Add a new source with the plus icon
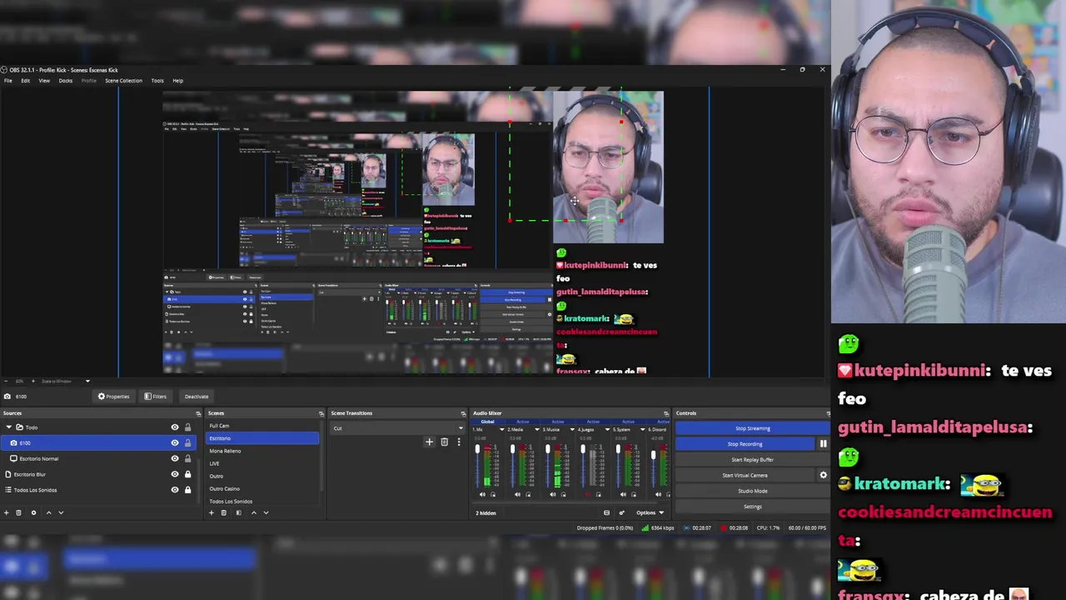This screenshot has width=1066, height=600. tap(6, 512)
